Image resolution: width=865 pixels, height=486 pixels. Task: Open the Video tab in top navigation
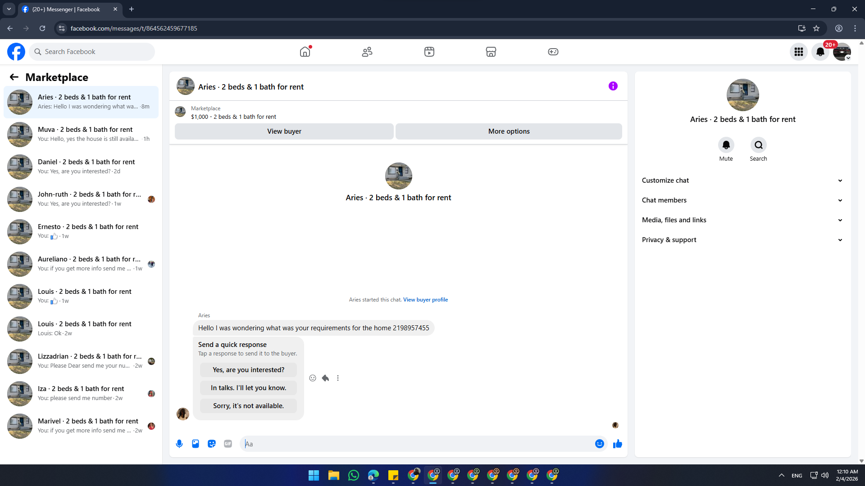point(429,52)
